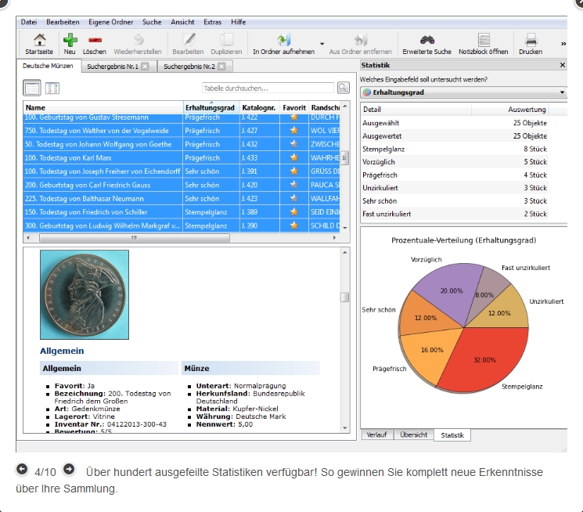The height and width of the screenshot is (512, 583).
Task: Click the green Neu plus icon
Action: click(x=70, y=40)
